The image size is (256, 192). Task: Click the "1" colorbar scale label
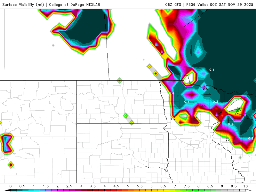[x=34, y=186]
